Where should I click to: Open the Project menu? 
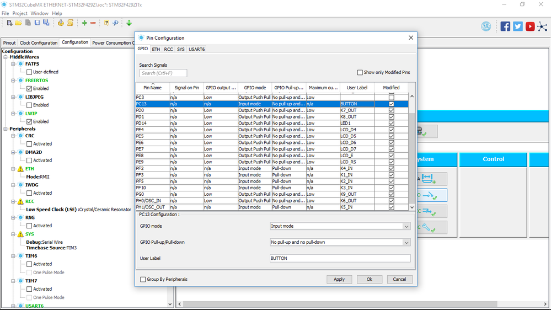click(20, 13)
